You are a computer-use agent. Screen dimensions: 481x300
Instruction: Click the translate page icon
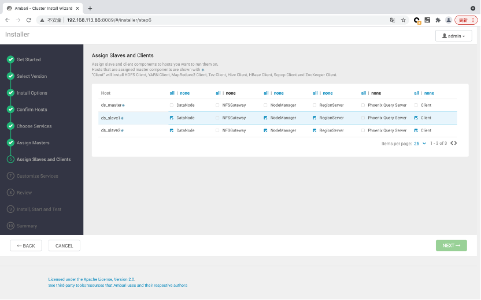pos(393,20)
